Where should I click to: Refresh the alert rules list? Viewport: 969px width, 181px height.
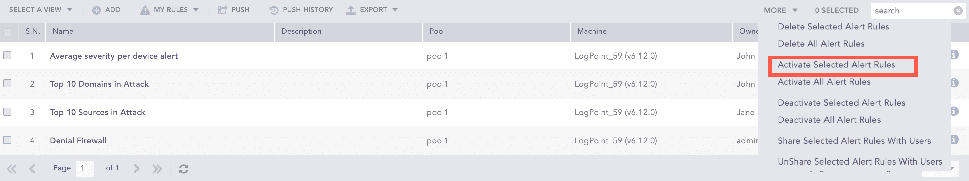[x=184, y=169]
